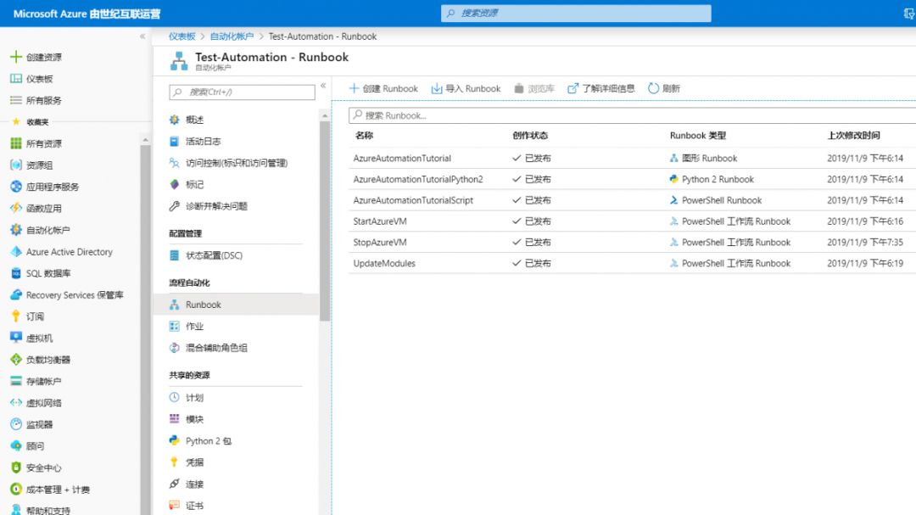Image resolution: width=916 pixels, height=515 pixels.
Task: Open StopAzureVM runbook row
Action: coord(632,242)
